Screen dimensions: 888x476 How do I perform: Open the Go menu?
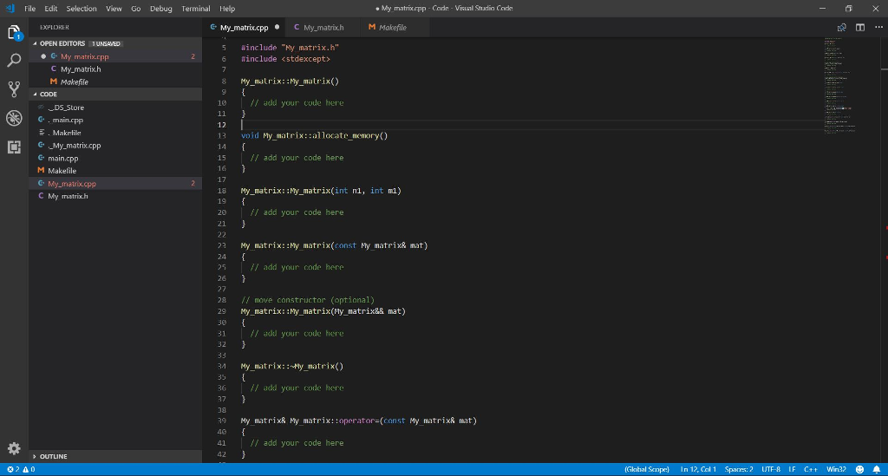(136, 9)
